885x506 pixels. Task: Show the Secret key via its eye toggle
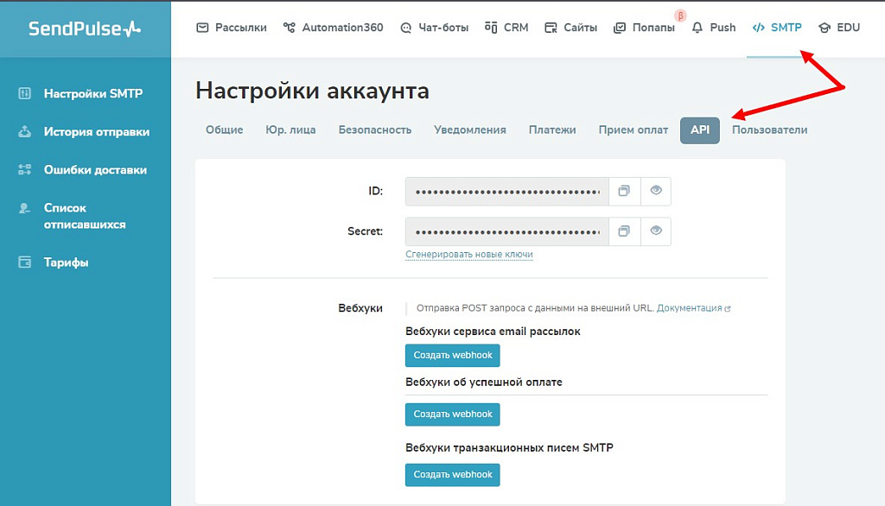click(x=656, y=231)
